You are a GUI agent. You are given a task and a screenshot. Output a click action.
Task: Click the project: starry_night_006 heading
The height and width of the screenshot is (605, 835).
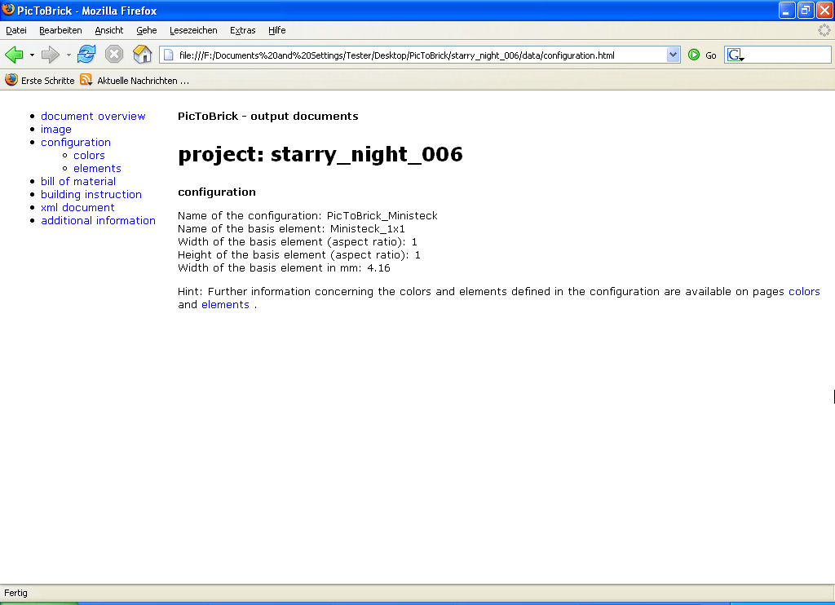click(320, 154)
